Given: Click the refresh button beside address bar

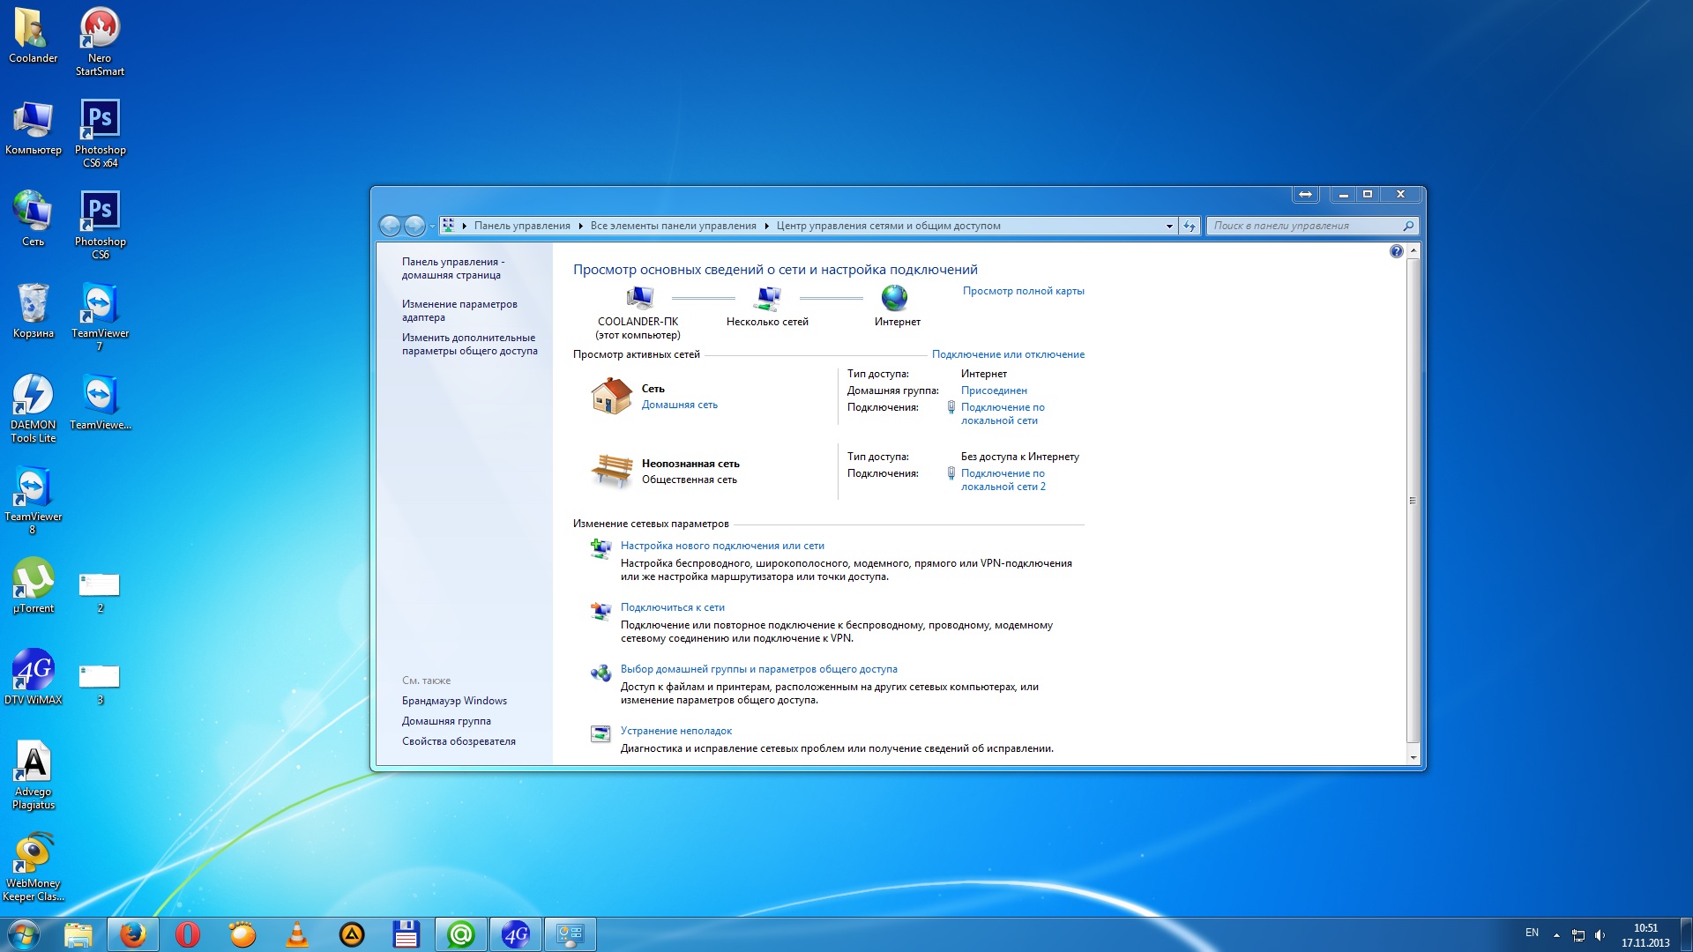Looking at the screenshot, I should coord(1190,227).
